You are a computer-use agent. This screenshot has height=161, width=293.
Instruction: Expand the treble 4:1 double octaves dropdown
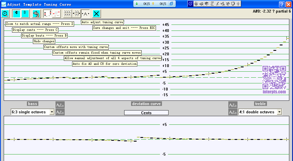279,112
